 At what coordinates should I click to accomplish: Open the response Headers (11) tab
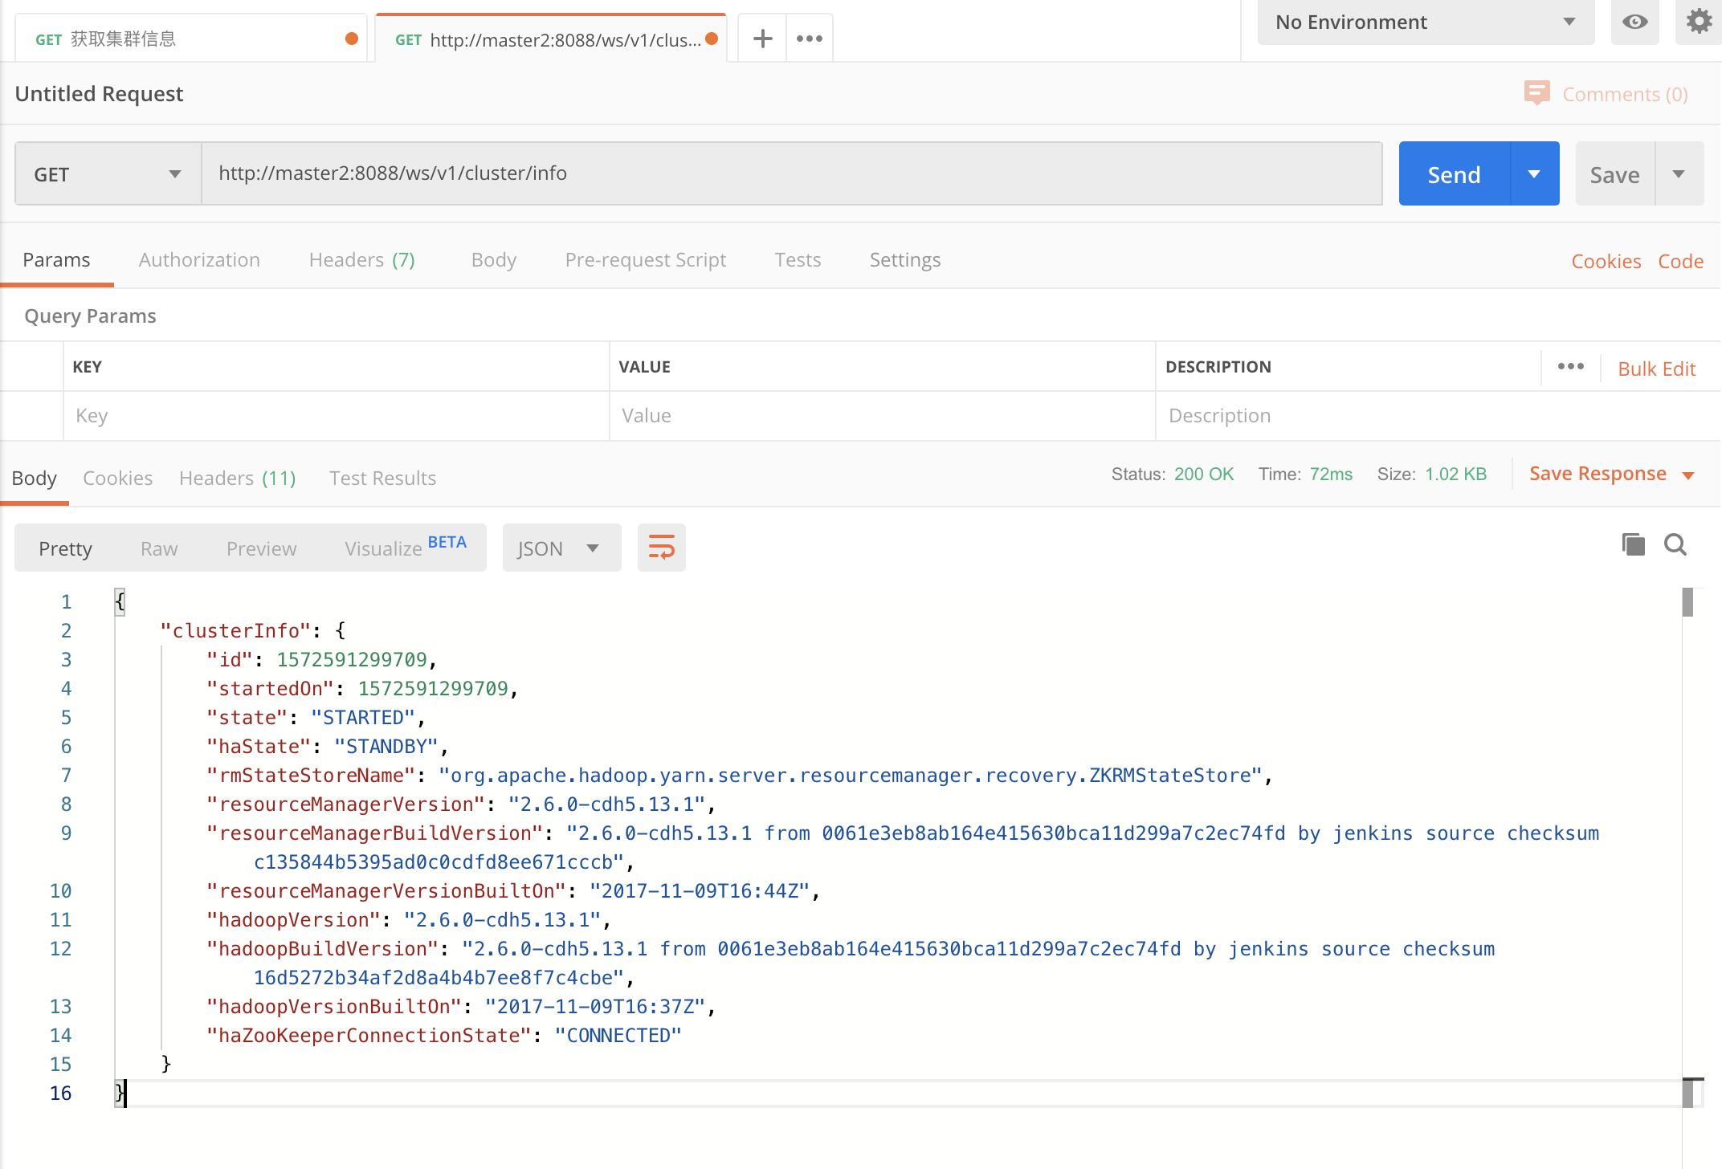pos(238,479)
